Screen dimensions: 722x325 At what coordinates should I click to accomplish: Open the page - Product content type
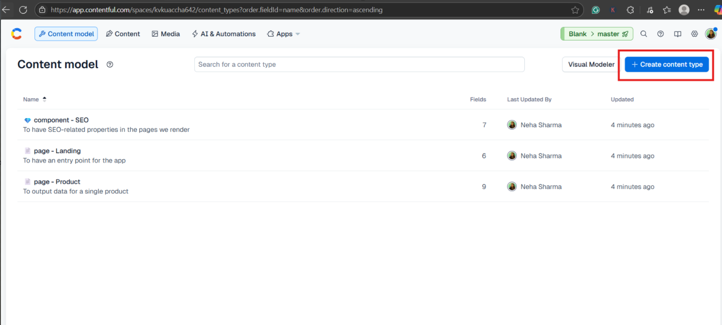(57, 182)
